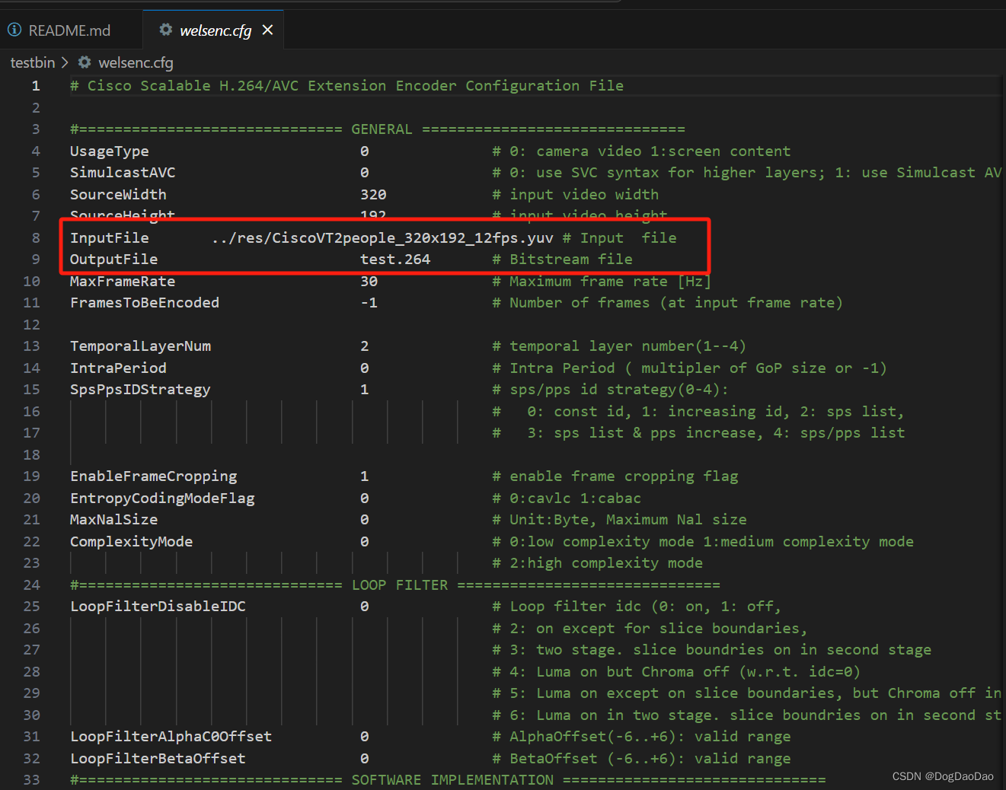Image resolution: width=1006 pixels, height=790 pixels.
Task: Click the CiscoVT2people yuv input path
Action: [382, 238]
